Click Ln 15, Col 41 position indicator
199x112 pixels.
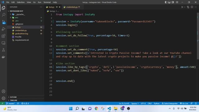[124, 104]
